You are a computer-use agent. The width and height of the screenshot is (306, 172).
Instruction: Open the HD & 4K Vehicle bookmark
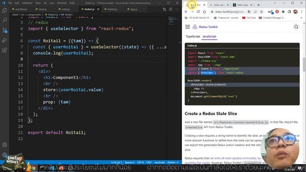coord(197,18)
